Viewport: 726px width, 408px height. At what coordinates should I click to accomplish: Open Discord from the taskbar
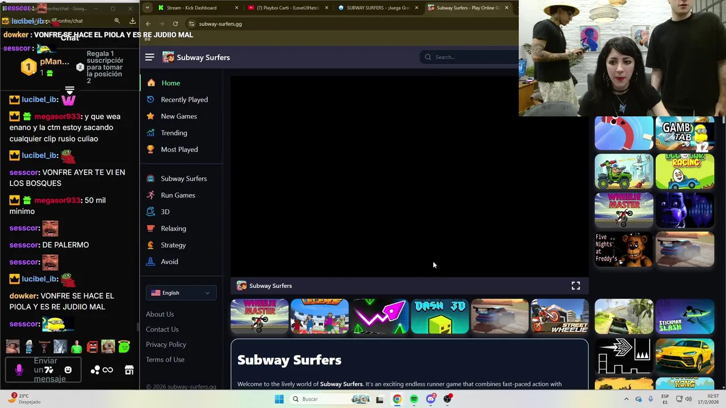431,399
